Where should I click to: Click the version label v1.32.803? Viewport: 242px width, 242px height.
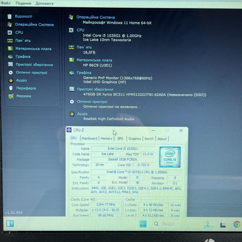(x=14, y=213)
